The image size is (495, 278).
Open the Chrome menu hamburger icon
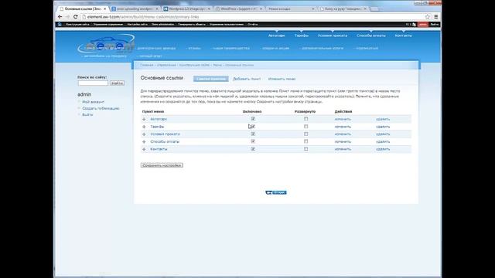[x=436, y=17]
